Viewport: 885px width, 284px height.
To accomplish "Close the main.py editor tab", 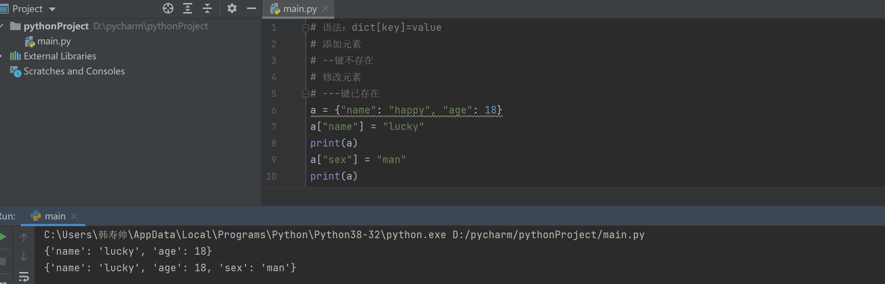I will [325, 8].
